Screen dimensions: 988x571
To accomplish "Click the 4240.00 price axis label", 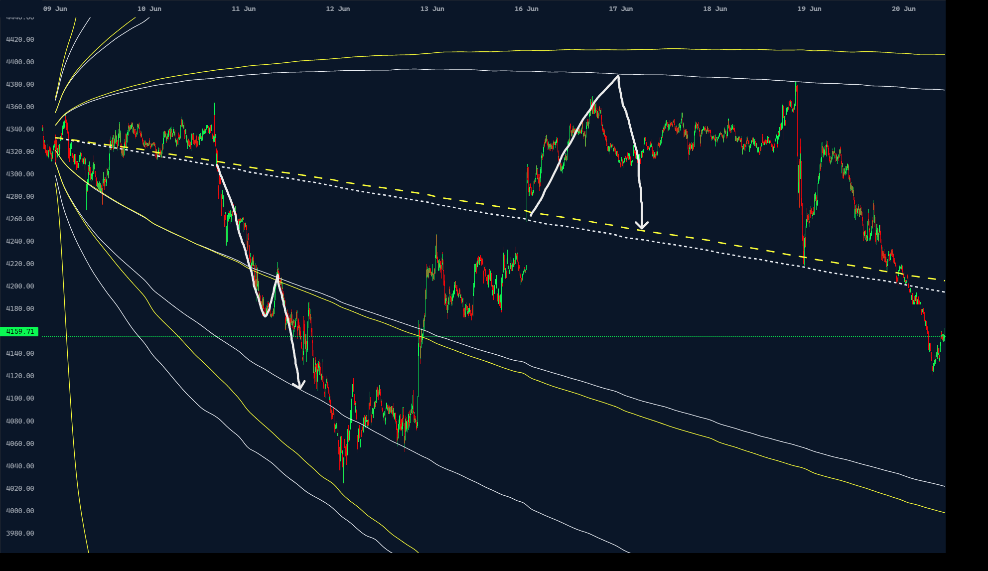I will click(x=20, y=241).
